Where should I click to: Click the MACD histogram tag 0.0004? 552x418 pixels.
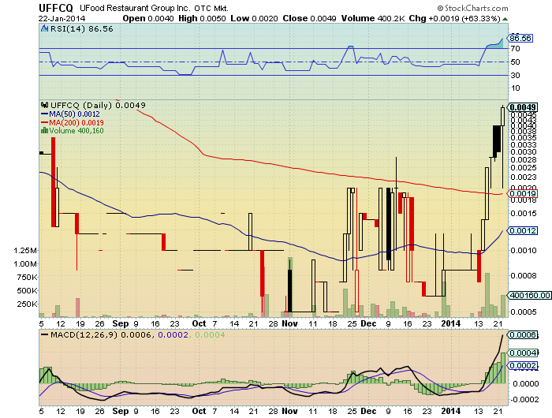(x=522, y=353)
